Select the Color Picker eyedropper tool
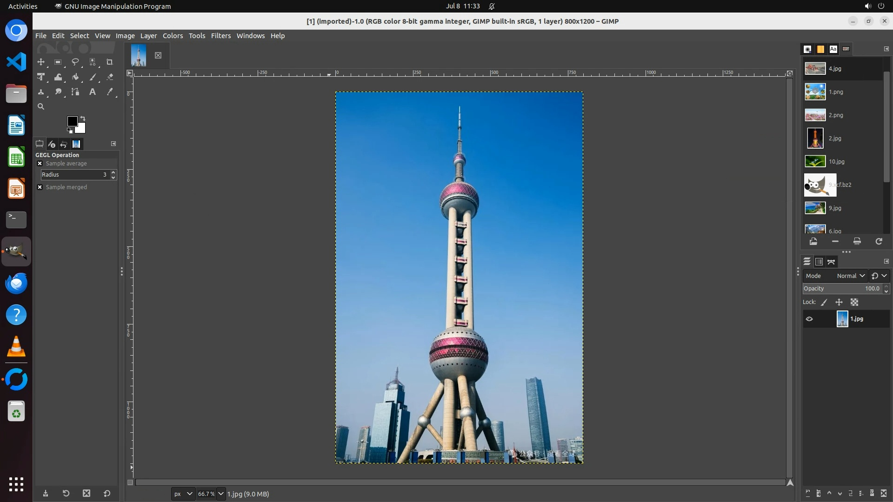Image resolution: width=893 pixels, height=502 pixels. pos(110,92)
